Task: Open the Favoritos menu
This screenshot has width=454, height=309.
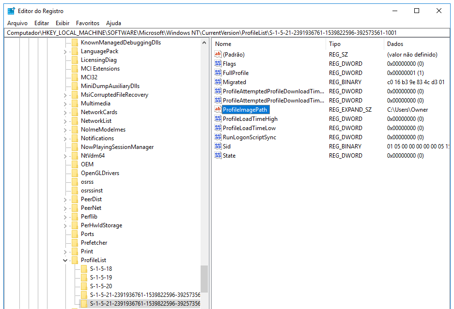Action: click(88, 23)
